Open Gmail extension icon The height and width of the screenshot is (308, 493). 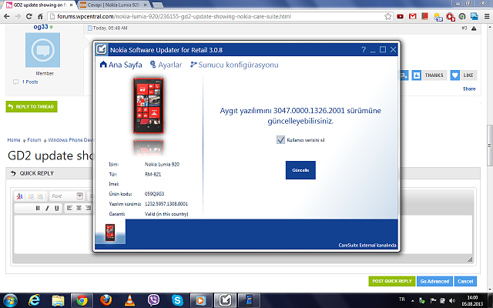pos(413,16)
